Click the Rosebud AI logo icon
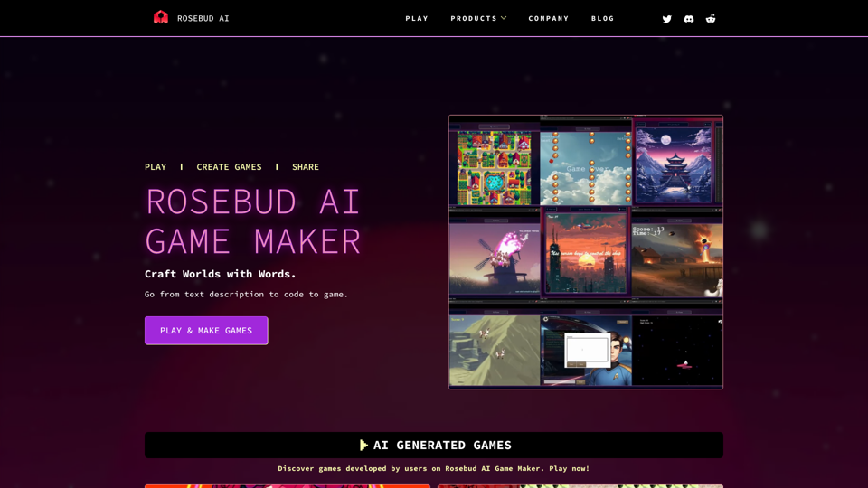This screenshot has height=488, width=868. pos(161,18)
